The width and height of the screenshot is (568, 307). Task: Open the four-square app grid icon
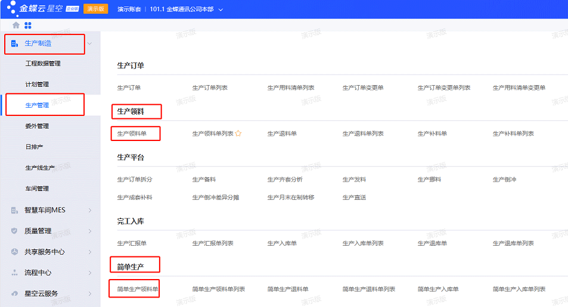[27, 26]
